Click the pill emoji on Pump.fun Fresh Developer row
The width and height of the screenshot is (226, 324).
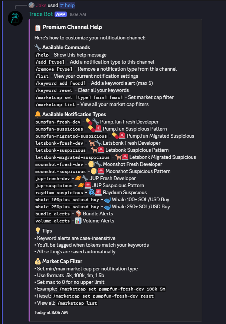click(89, 122)
